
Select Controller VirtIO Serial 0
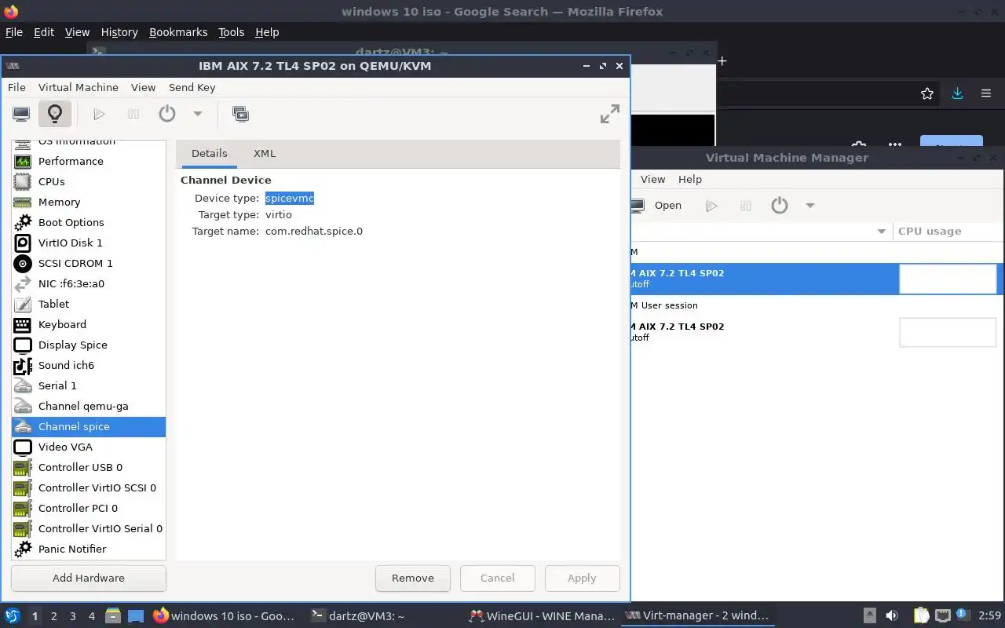tap(89, 528)
